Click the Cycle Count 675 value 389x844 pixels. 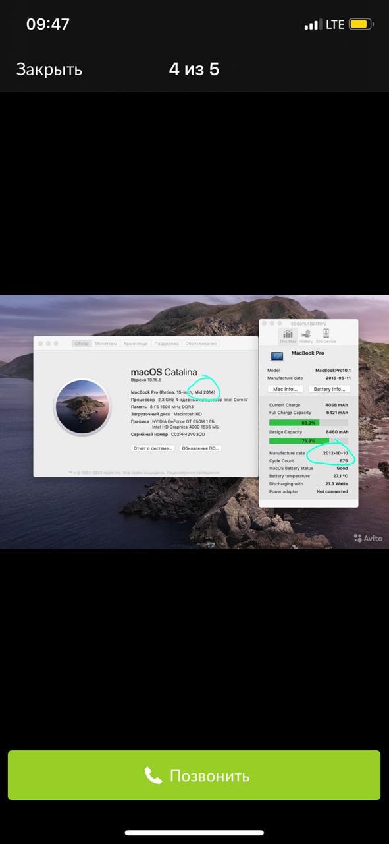coord(344,461)
